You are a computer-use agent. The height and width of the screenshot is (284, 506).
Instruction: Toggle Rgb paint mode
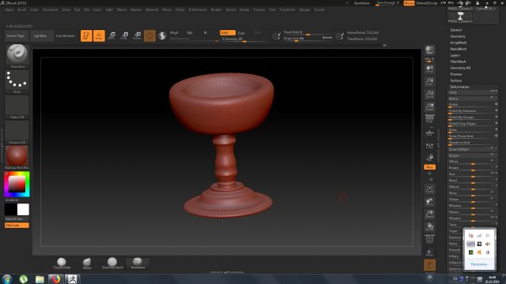tap(190, 33)
